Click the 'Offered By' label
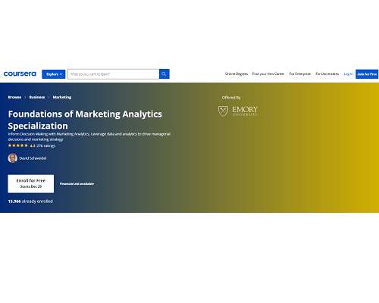The image size is (379, 303). 231,98
